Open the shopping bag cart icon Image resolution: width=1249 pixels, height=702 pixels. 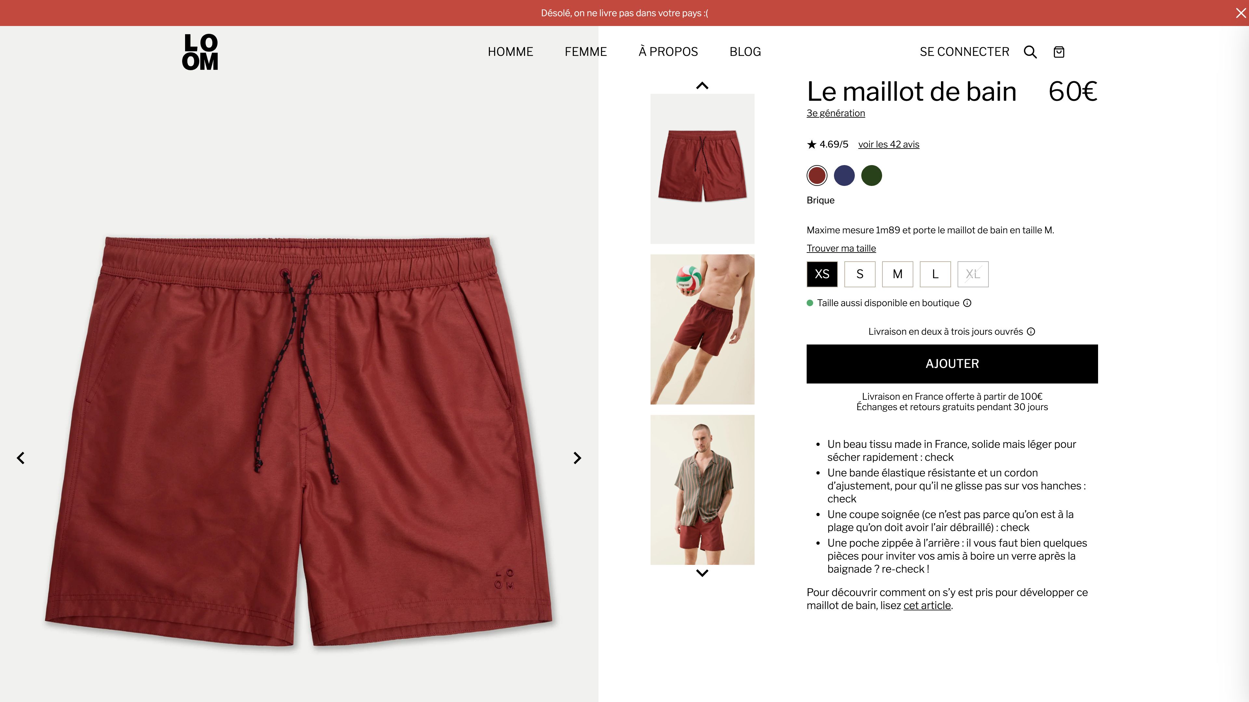1059,52
